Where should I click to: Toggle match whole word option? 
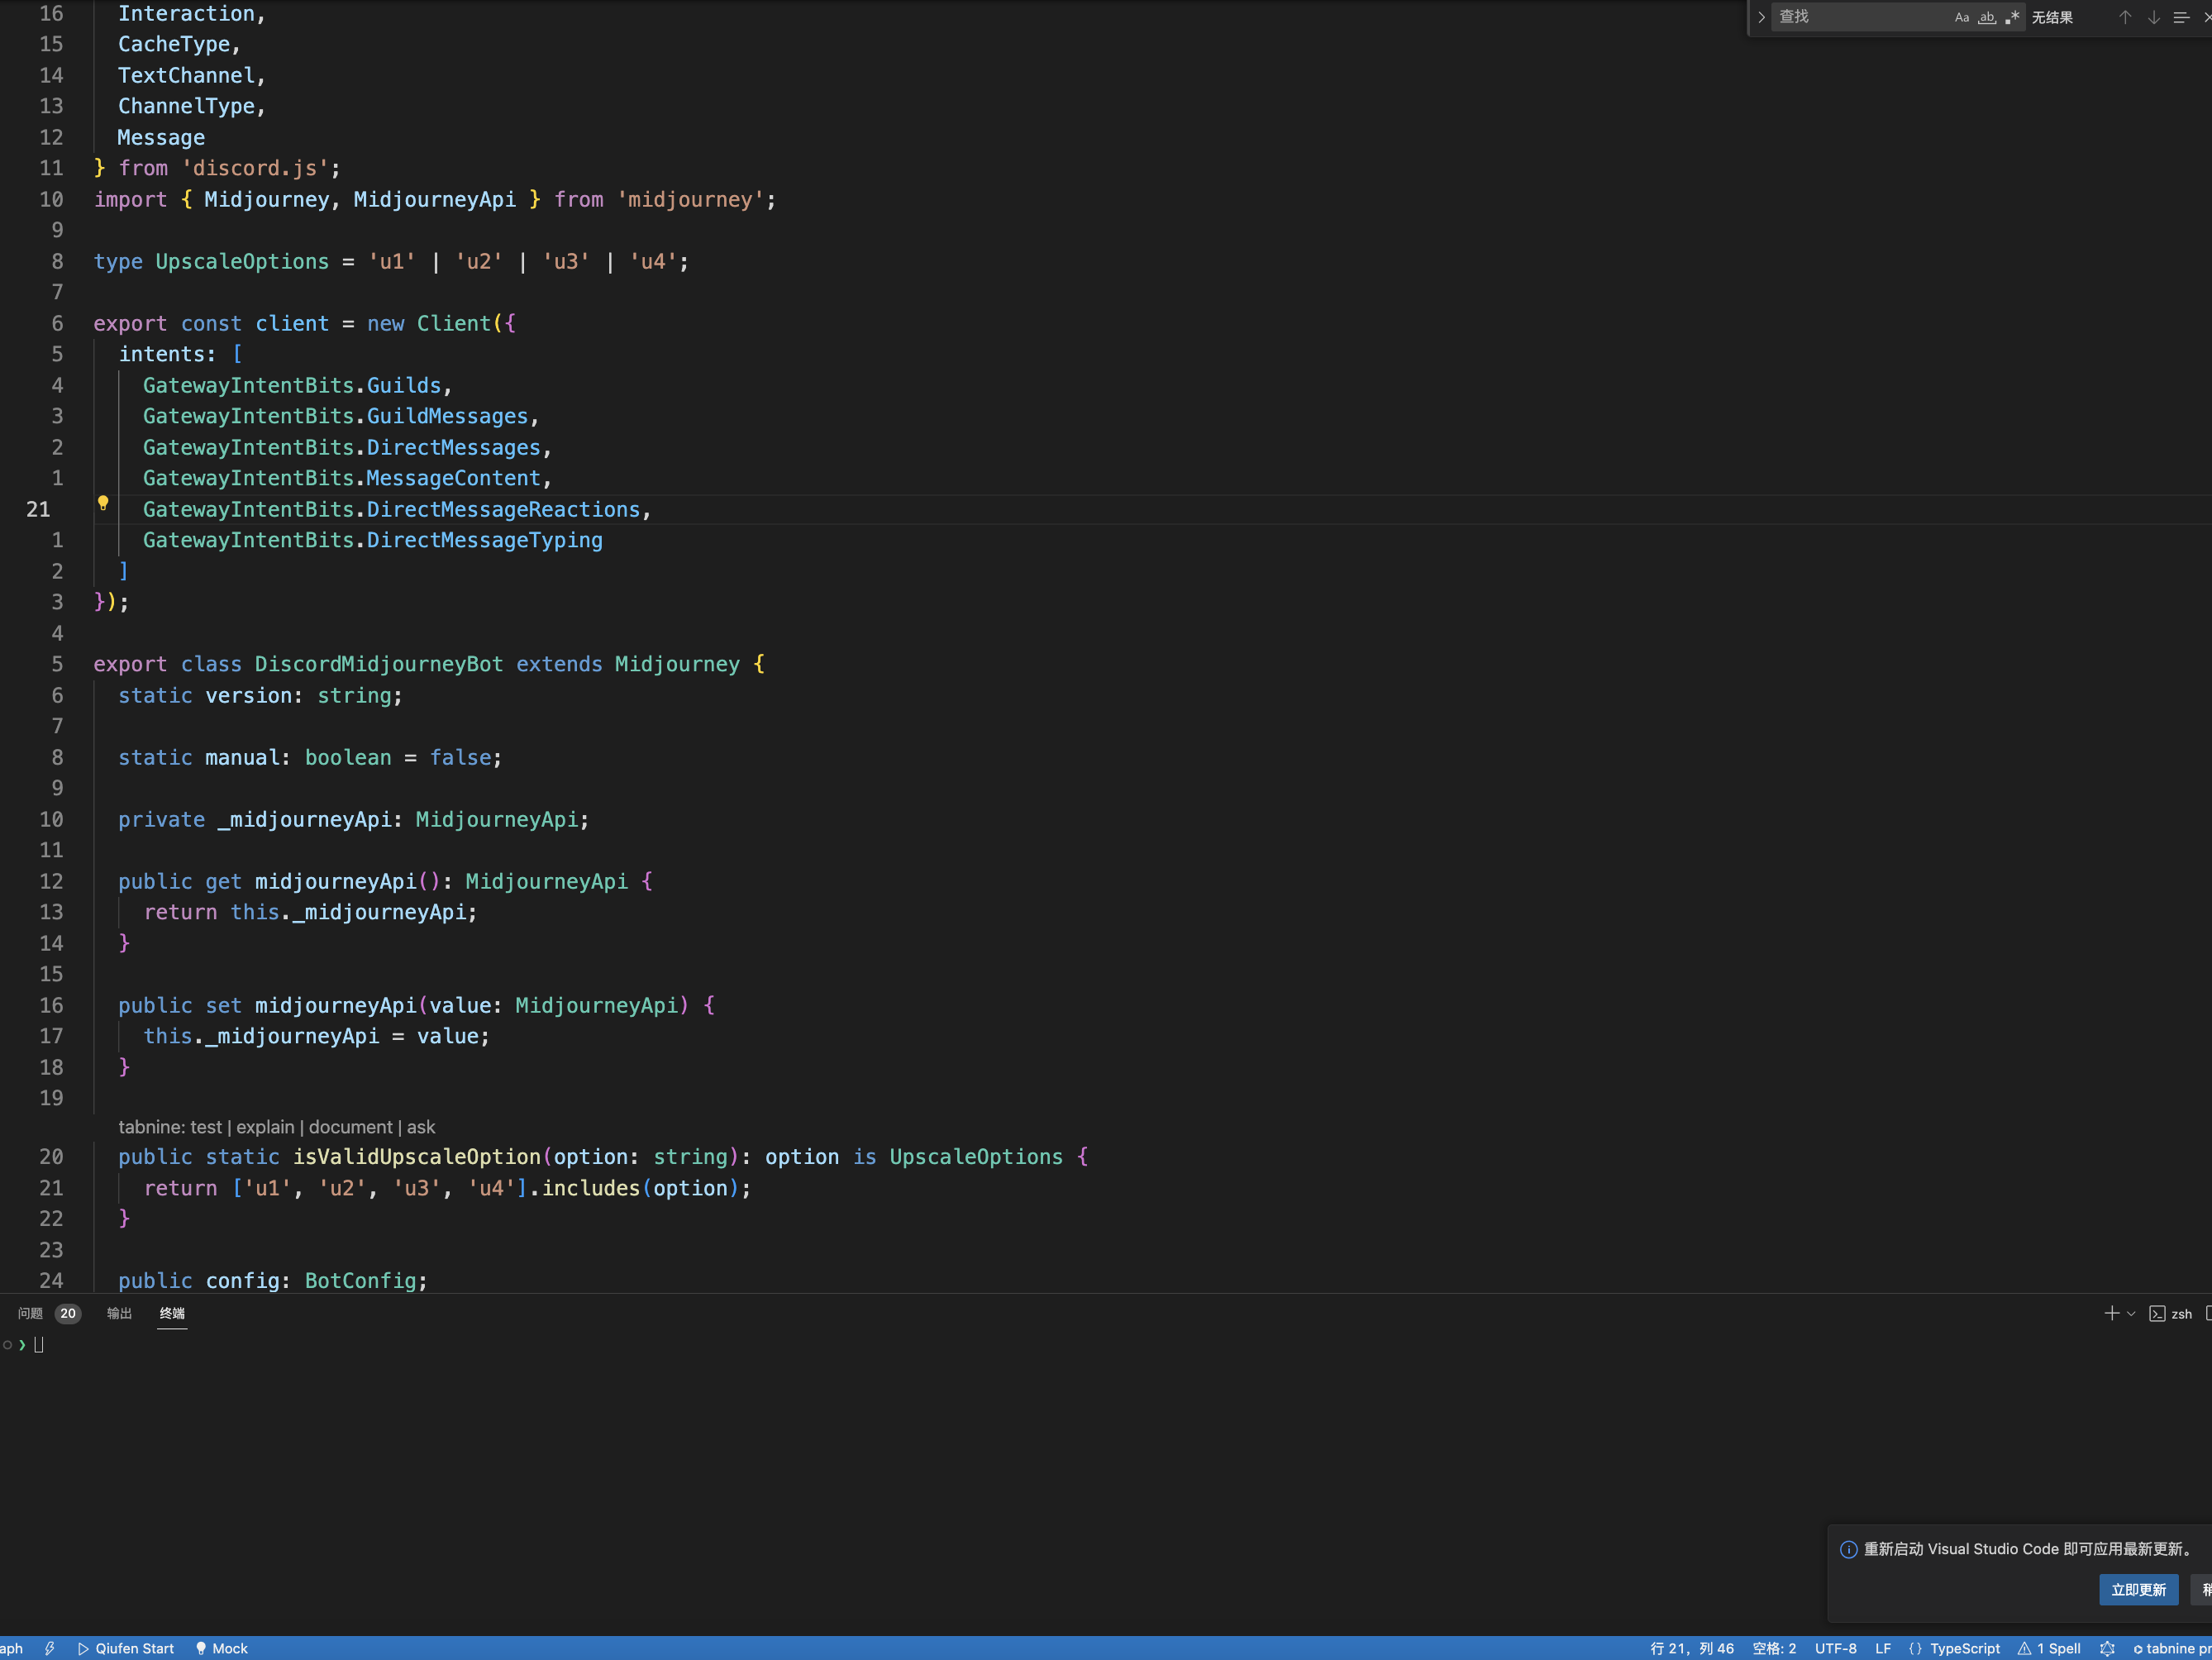(x=1987, y=17)
